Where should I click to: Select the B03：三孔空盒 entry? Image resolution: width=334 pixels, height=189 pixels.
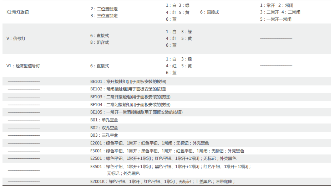(x=104, y=135)
